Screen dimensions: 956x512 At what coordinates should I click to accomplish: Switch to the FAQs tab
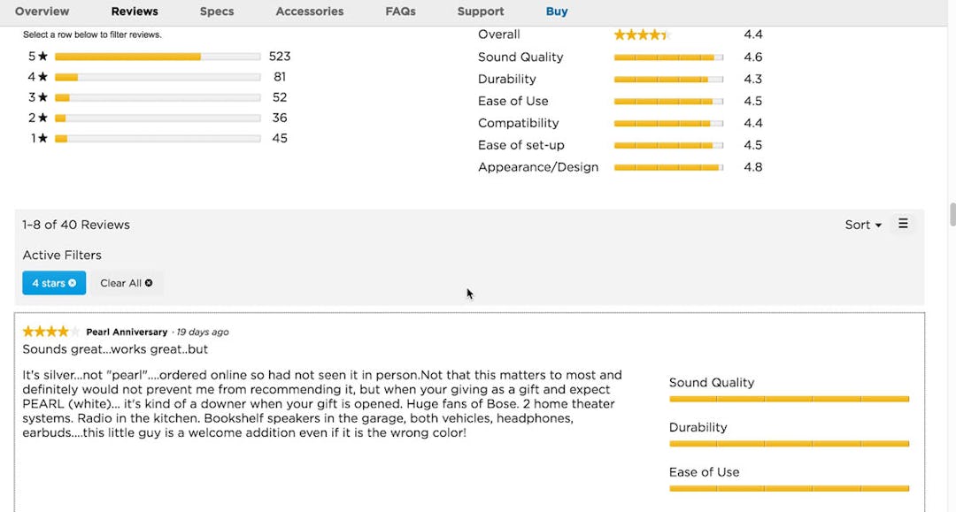(x=400, y=11)
